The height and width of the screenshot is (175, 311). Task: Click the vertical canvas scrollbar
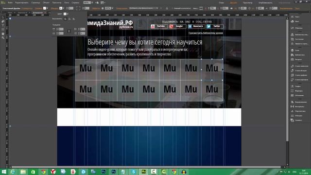287,80
